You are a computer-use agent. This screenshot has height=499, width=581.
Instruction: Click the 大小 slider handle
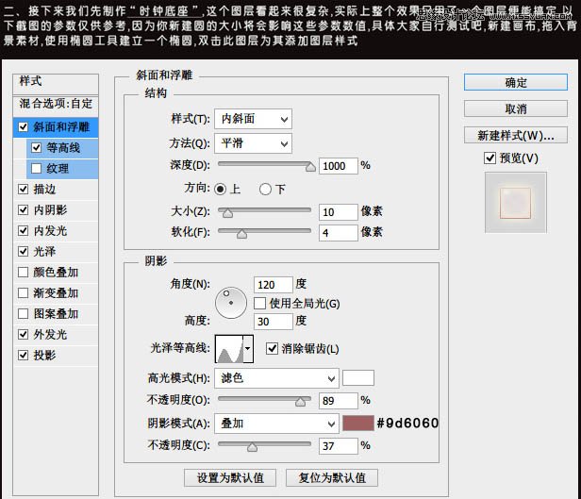[x=227, y=213]
